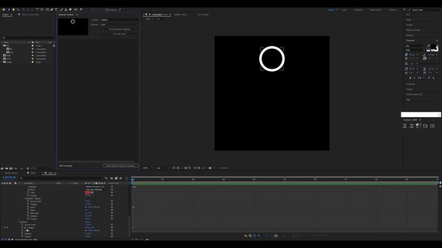Viewport: 442px width, 248px height.
Task: Click the eye icon in graph editor toolbar
Action: pyautogui.click(x=246, y=236)
